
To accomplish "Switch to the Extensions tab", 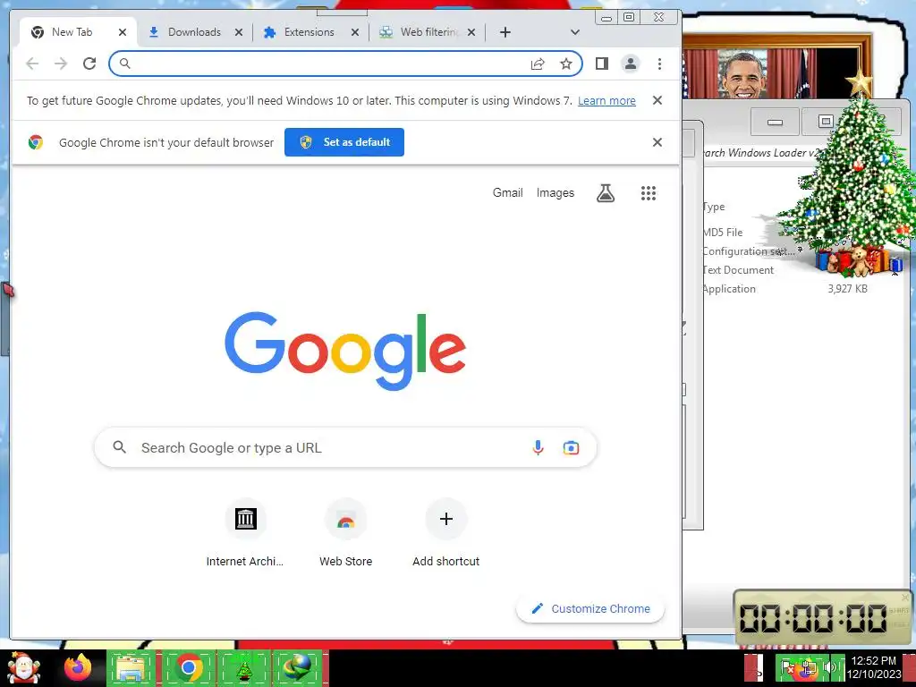I will click(309, 32).
